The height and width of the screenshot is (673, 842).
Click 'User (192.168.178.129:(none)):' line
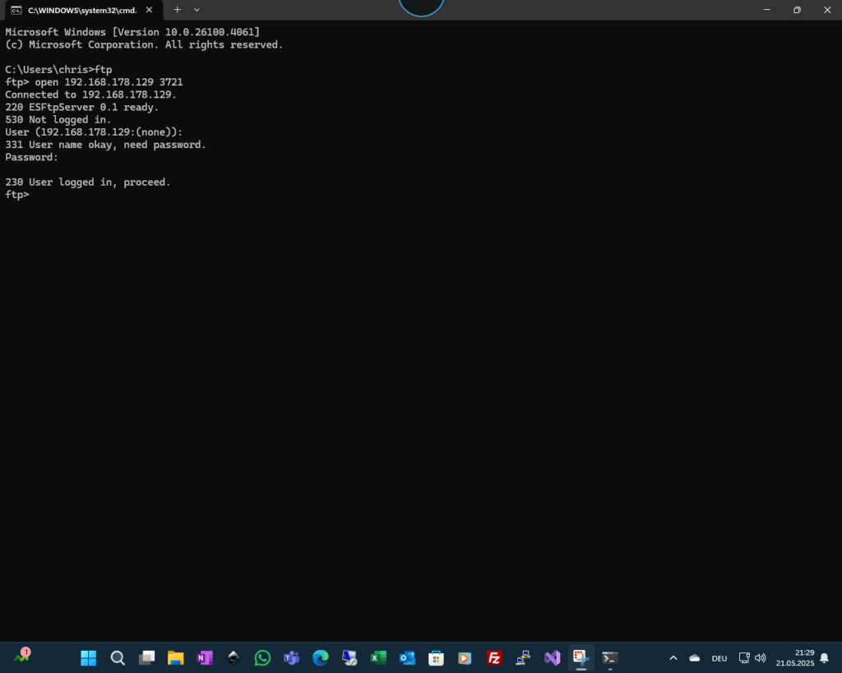(94, 132)
